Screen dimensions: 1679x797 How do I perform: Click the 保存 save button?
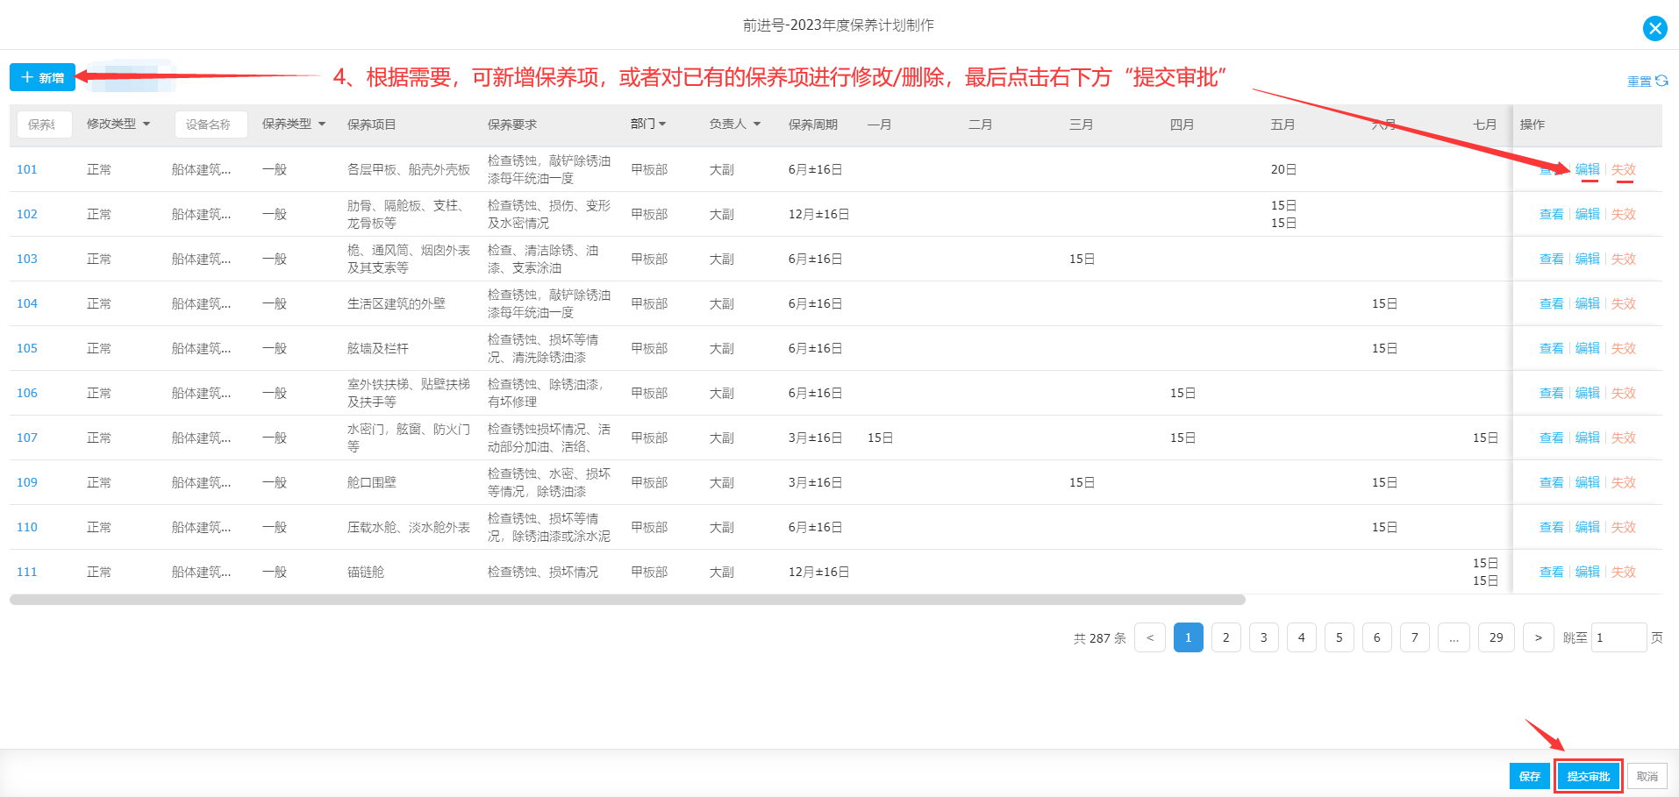tap(1530, 776)
